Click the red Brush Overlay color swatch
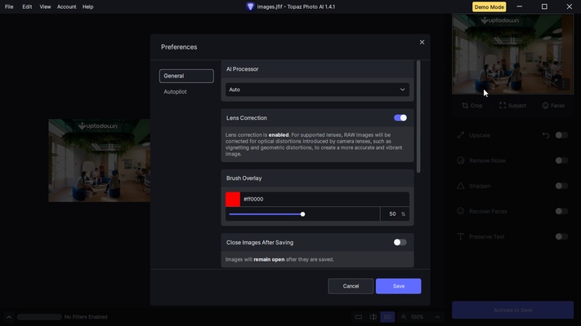Screen dimensions: 581x326 233,199
